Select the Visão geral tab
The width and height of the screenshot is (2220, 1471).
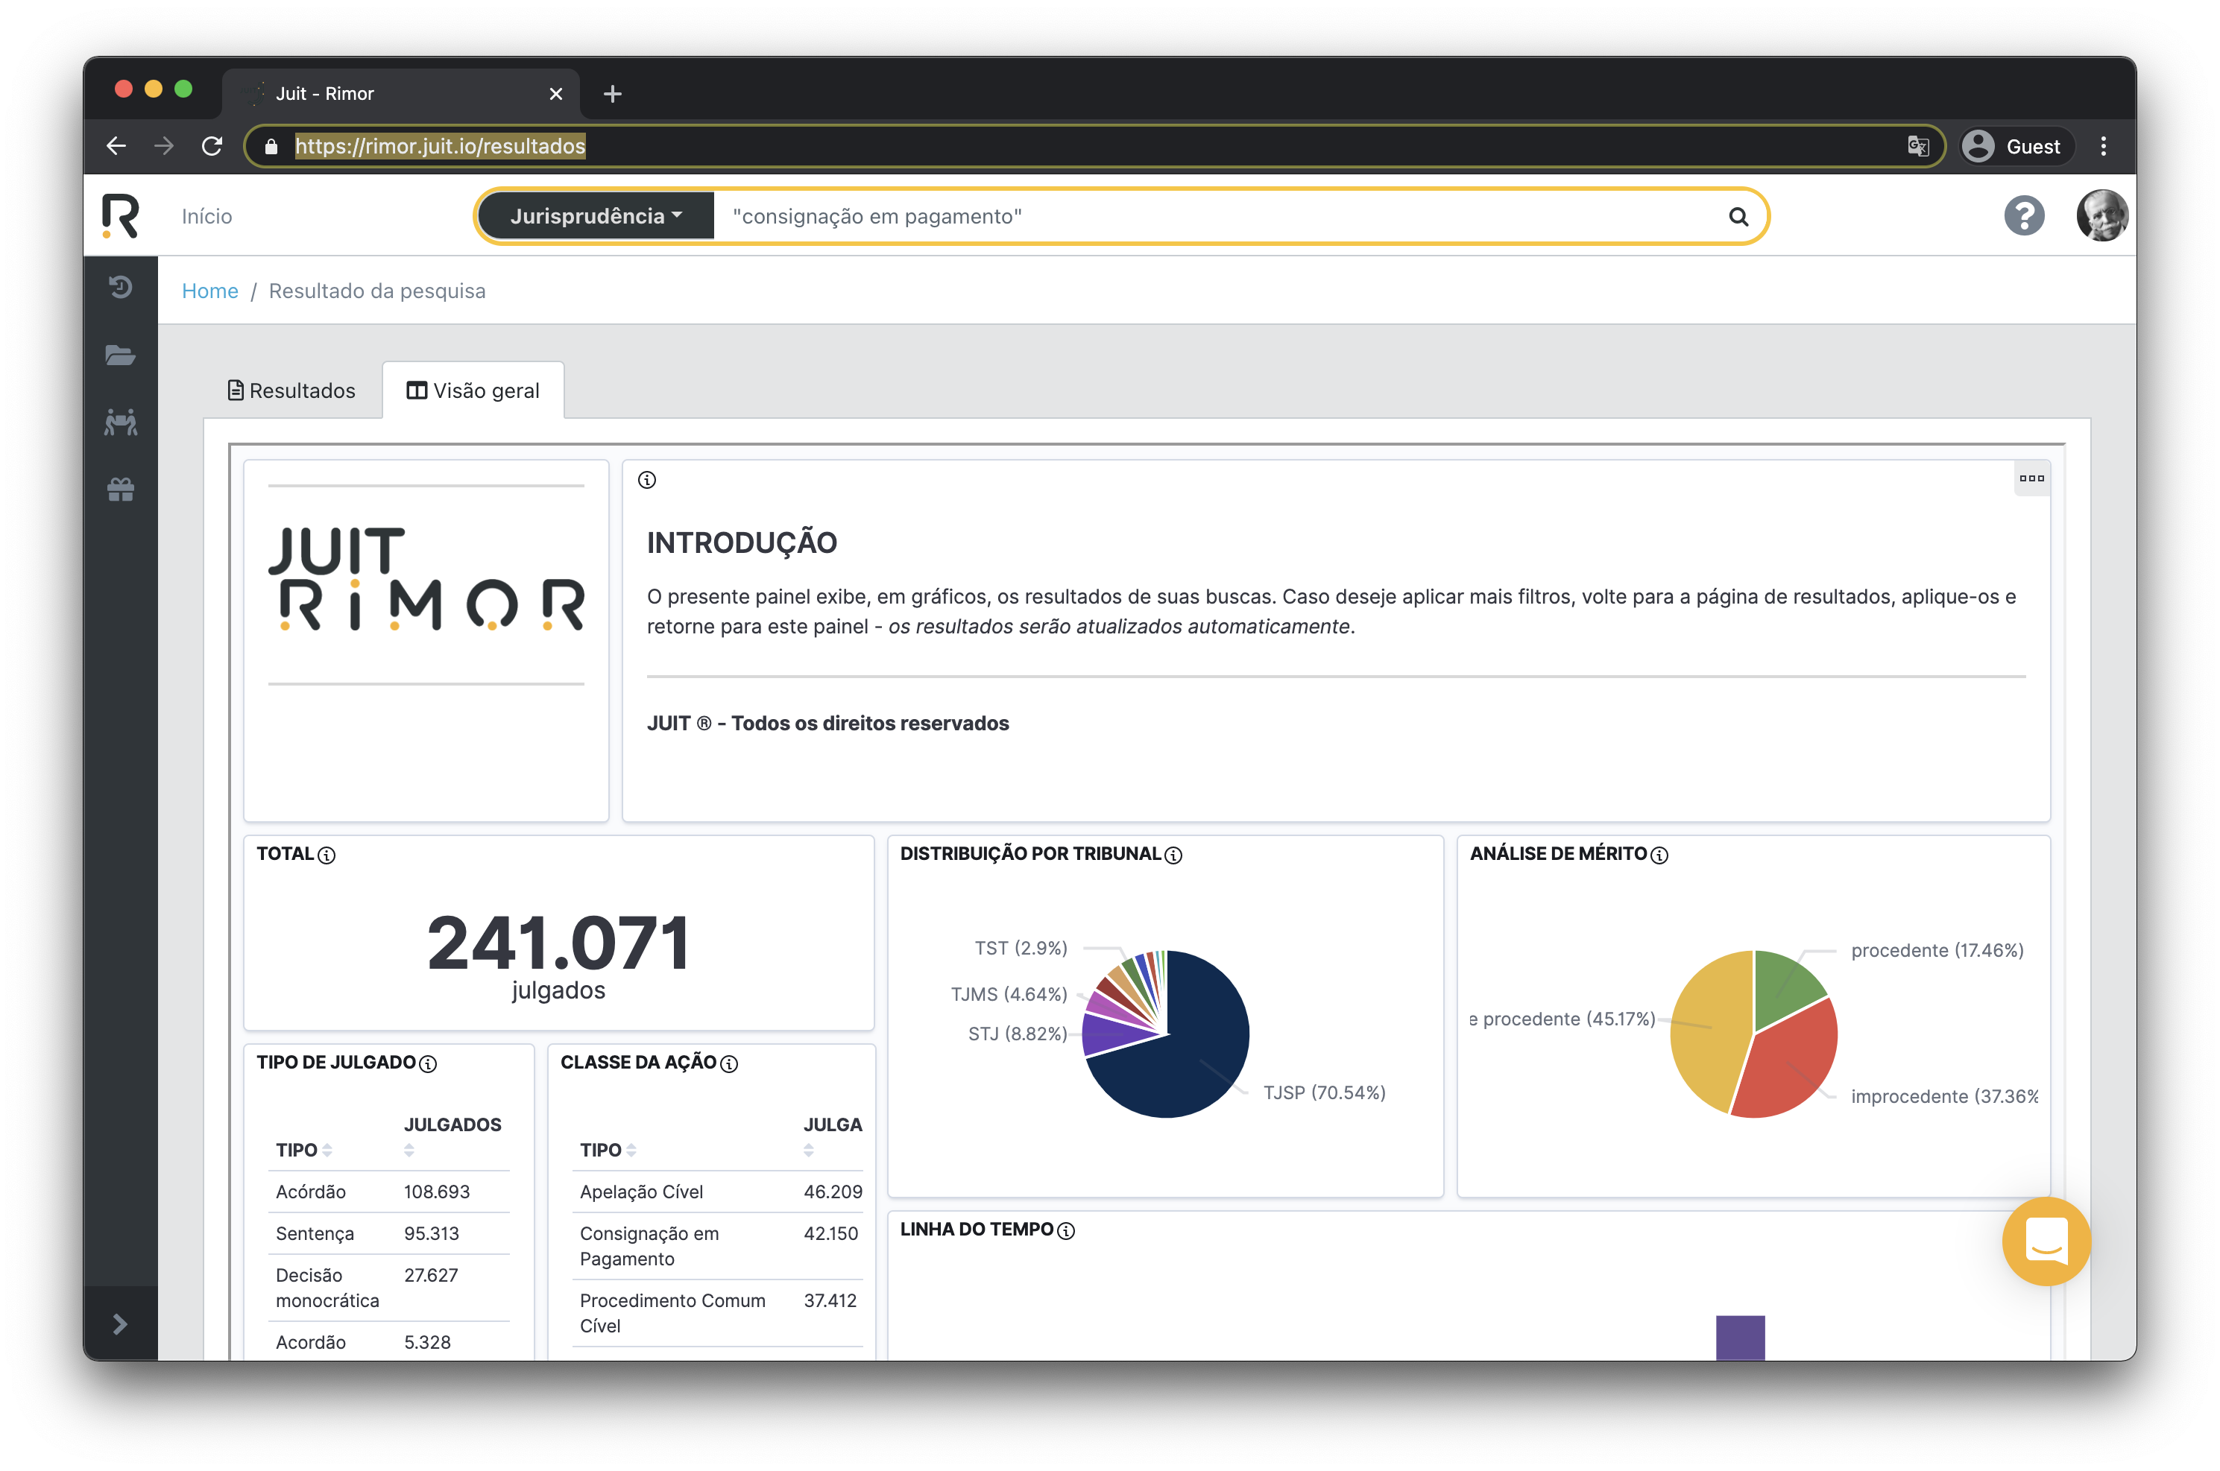pos(473,390)
